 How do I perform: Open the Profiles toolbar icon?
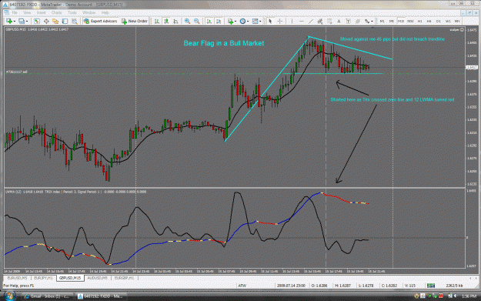tap(22, 22)
